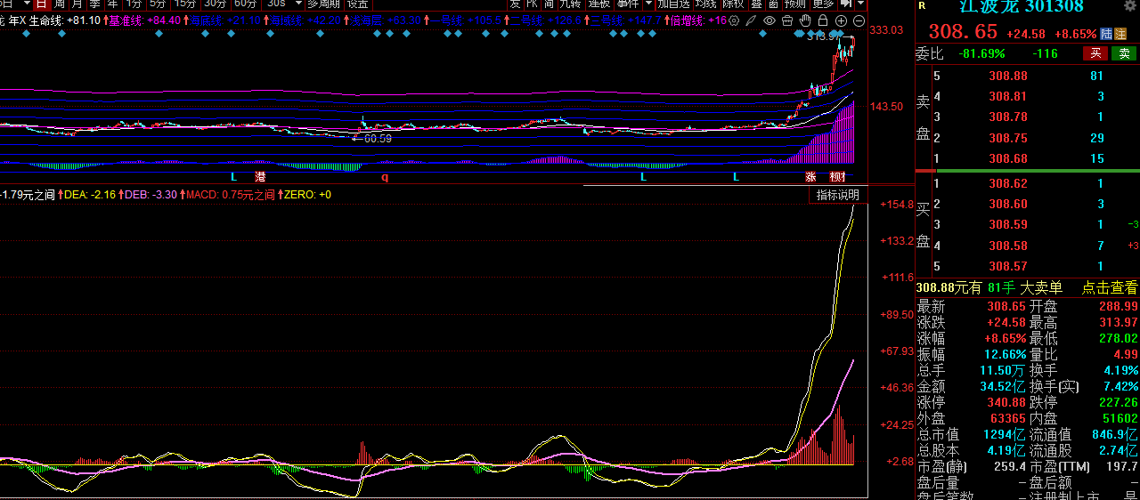Screen dimensions: 1140x500
Task: Open the 指标说明 indicator description
Action: (837, 195)
